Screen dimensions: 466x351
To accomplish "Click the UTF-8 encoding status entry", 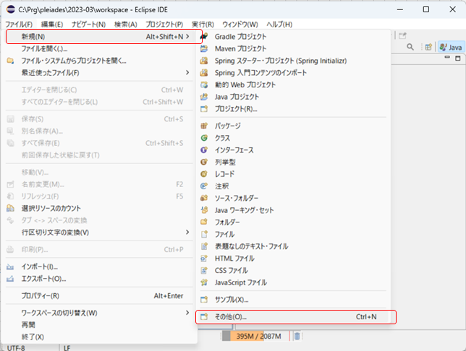I will coord(16,347).
